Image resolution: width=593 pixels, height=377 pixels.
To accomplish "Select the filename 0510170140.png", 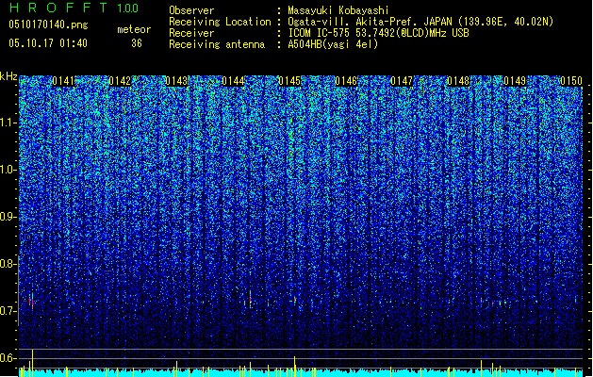I will 48,25.
